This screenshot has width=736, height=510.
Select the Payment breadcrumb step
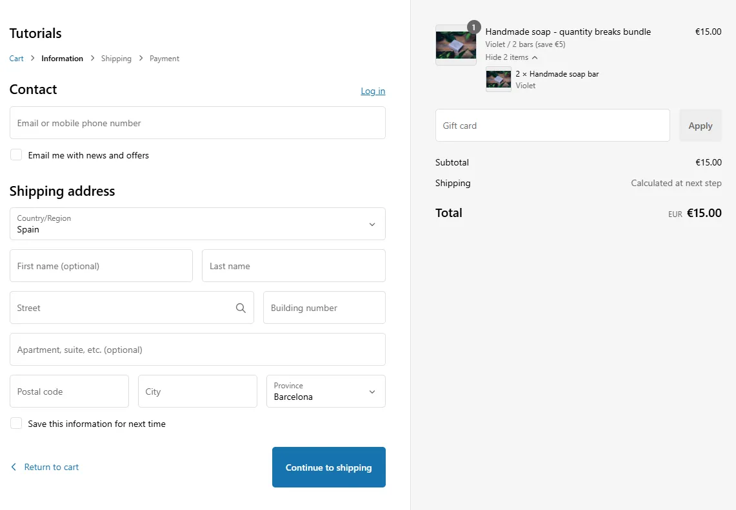[164, 59]
